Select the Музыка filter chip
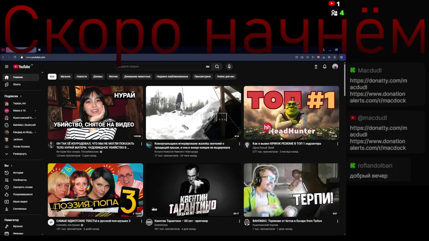Viewport: 429px width, 241px height. tap(65, 77)
